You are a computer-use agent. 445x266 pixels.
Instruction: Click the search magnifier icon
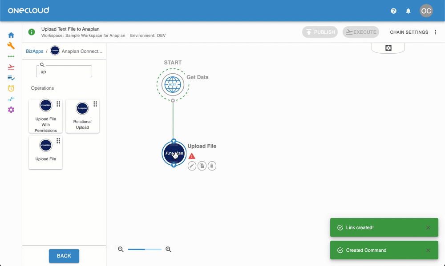(42, 65)
